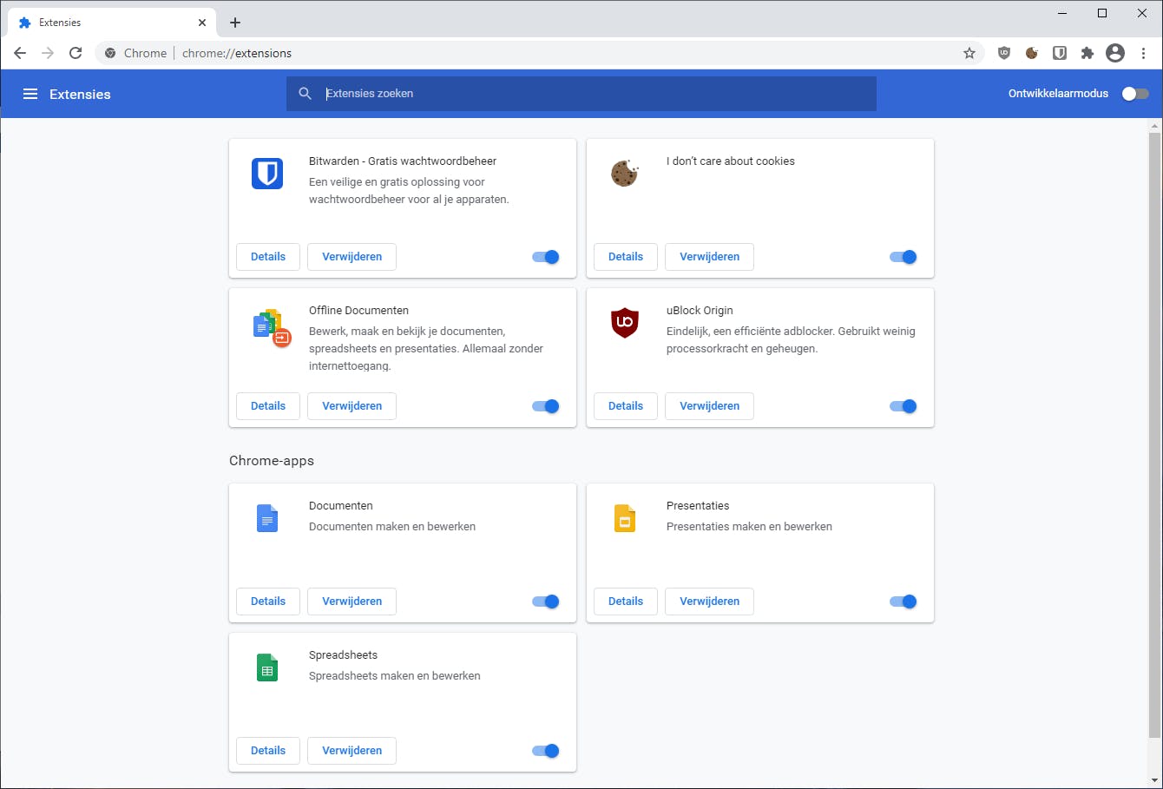Disable the Documenten app toggle

pyautogui.click(x=546, y=602)
